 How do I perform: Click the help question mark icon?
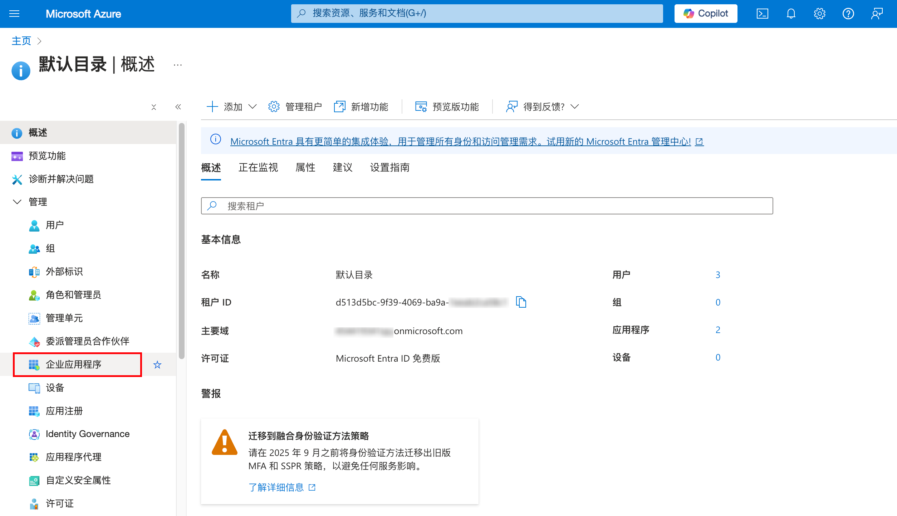pos(848,14)
